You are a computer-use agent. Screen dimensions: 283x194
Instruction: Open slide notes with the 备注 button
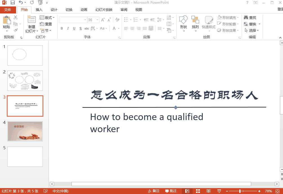[153, 191]
